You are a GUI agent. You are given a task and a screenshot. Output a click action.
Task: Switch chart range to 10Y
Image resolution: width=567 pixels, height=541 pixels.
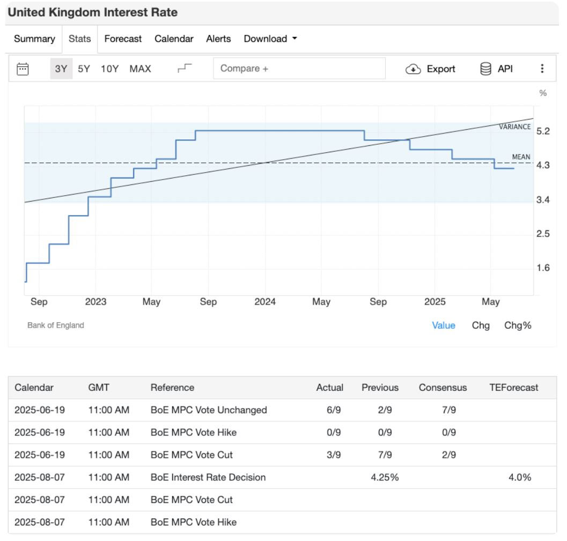(109, 69)
